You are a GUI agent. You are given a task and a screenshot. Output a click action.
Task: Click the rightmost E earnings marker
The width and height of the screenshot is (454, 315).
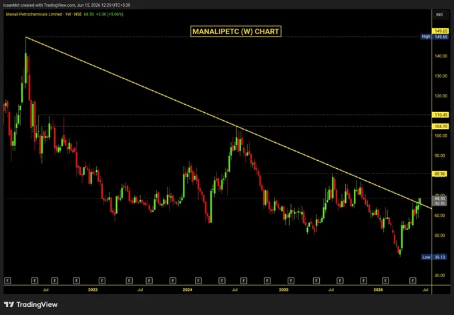tap(413, 280)
